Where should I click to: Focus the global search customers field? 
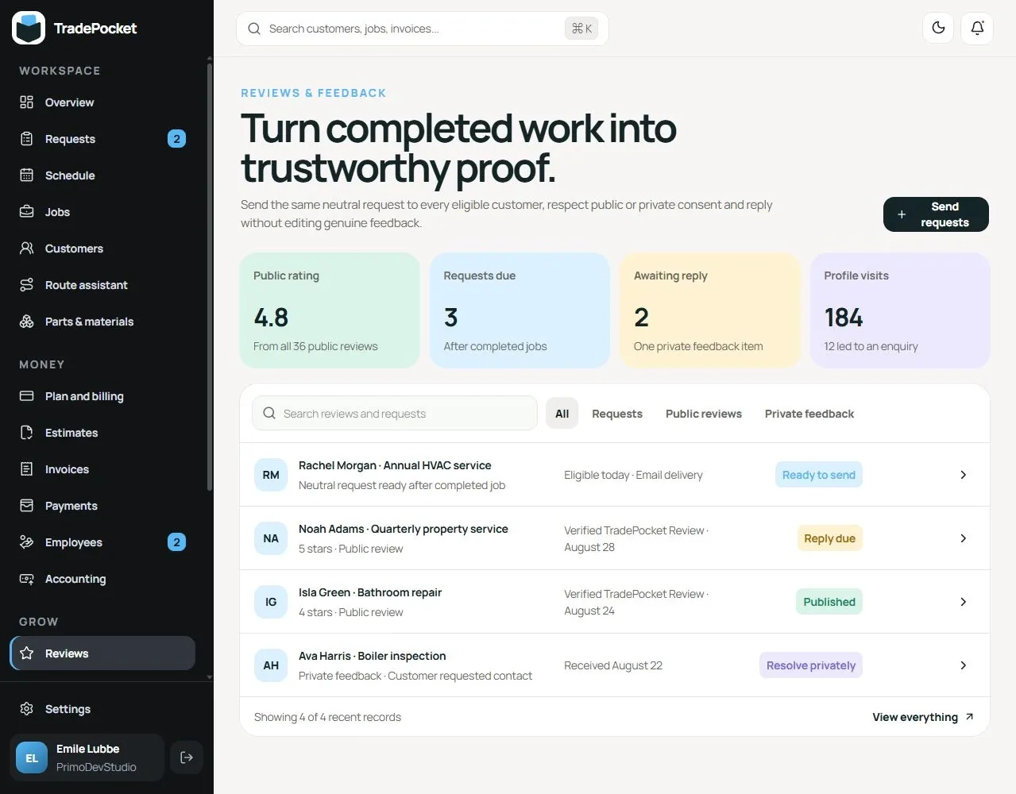point(423,29)
